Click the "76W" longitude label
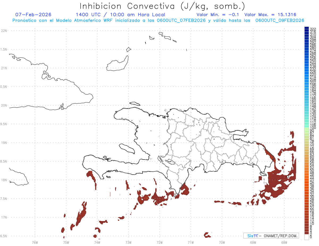The height and width of the screenshot is (246, 319). coord(35,242)
